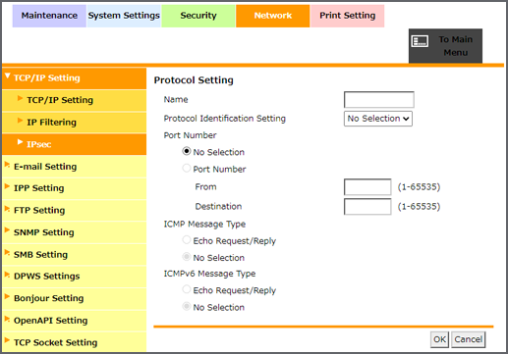Click the arrow icon beside IPsec
The width and height of the screenshot is (508, 354).
20,142
